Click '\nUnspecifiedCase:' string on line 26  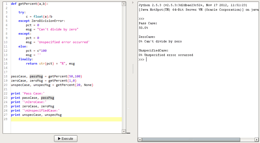click(41, 111)
